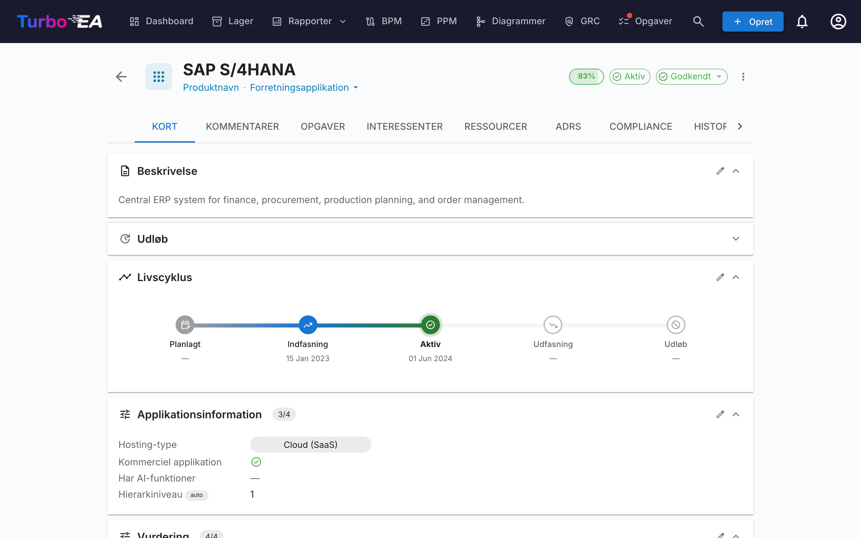
Task: Click the Produktnavn link
Action: [211, 87]
